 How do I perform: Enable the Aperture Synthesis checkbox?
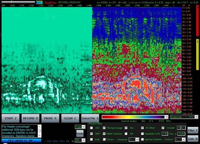point(142,139)
